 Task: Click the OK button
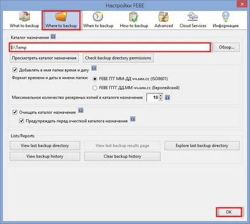229,212
